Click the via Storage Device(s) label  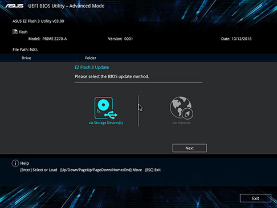[x=106, y=123]
